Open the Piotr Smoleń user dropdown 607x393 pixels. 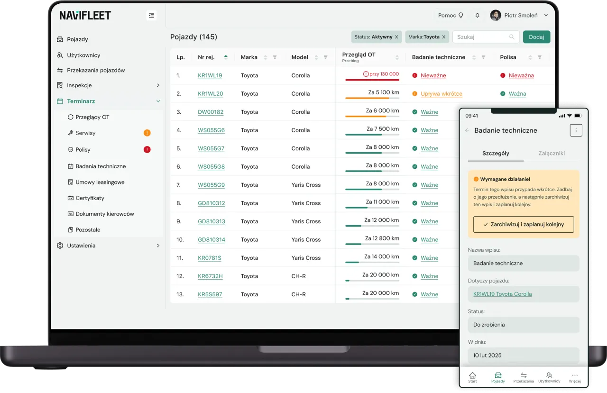[x=546, y=16]
